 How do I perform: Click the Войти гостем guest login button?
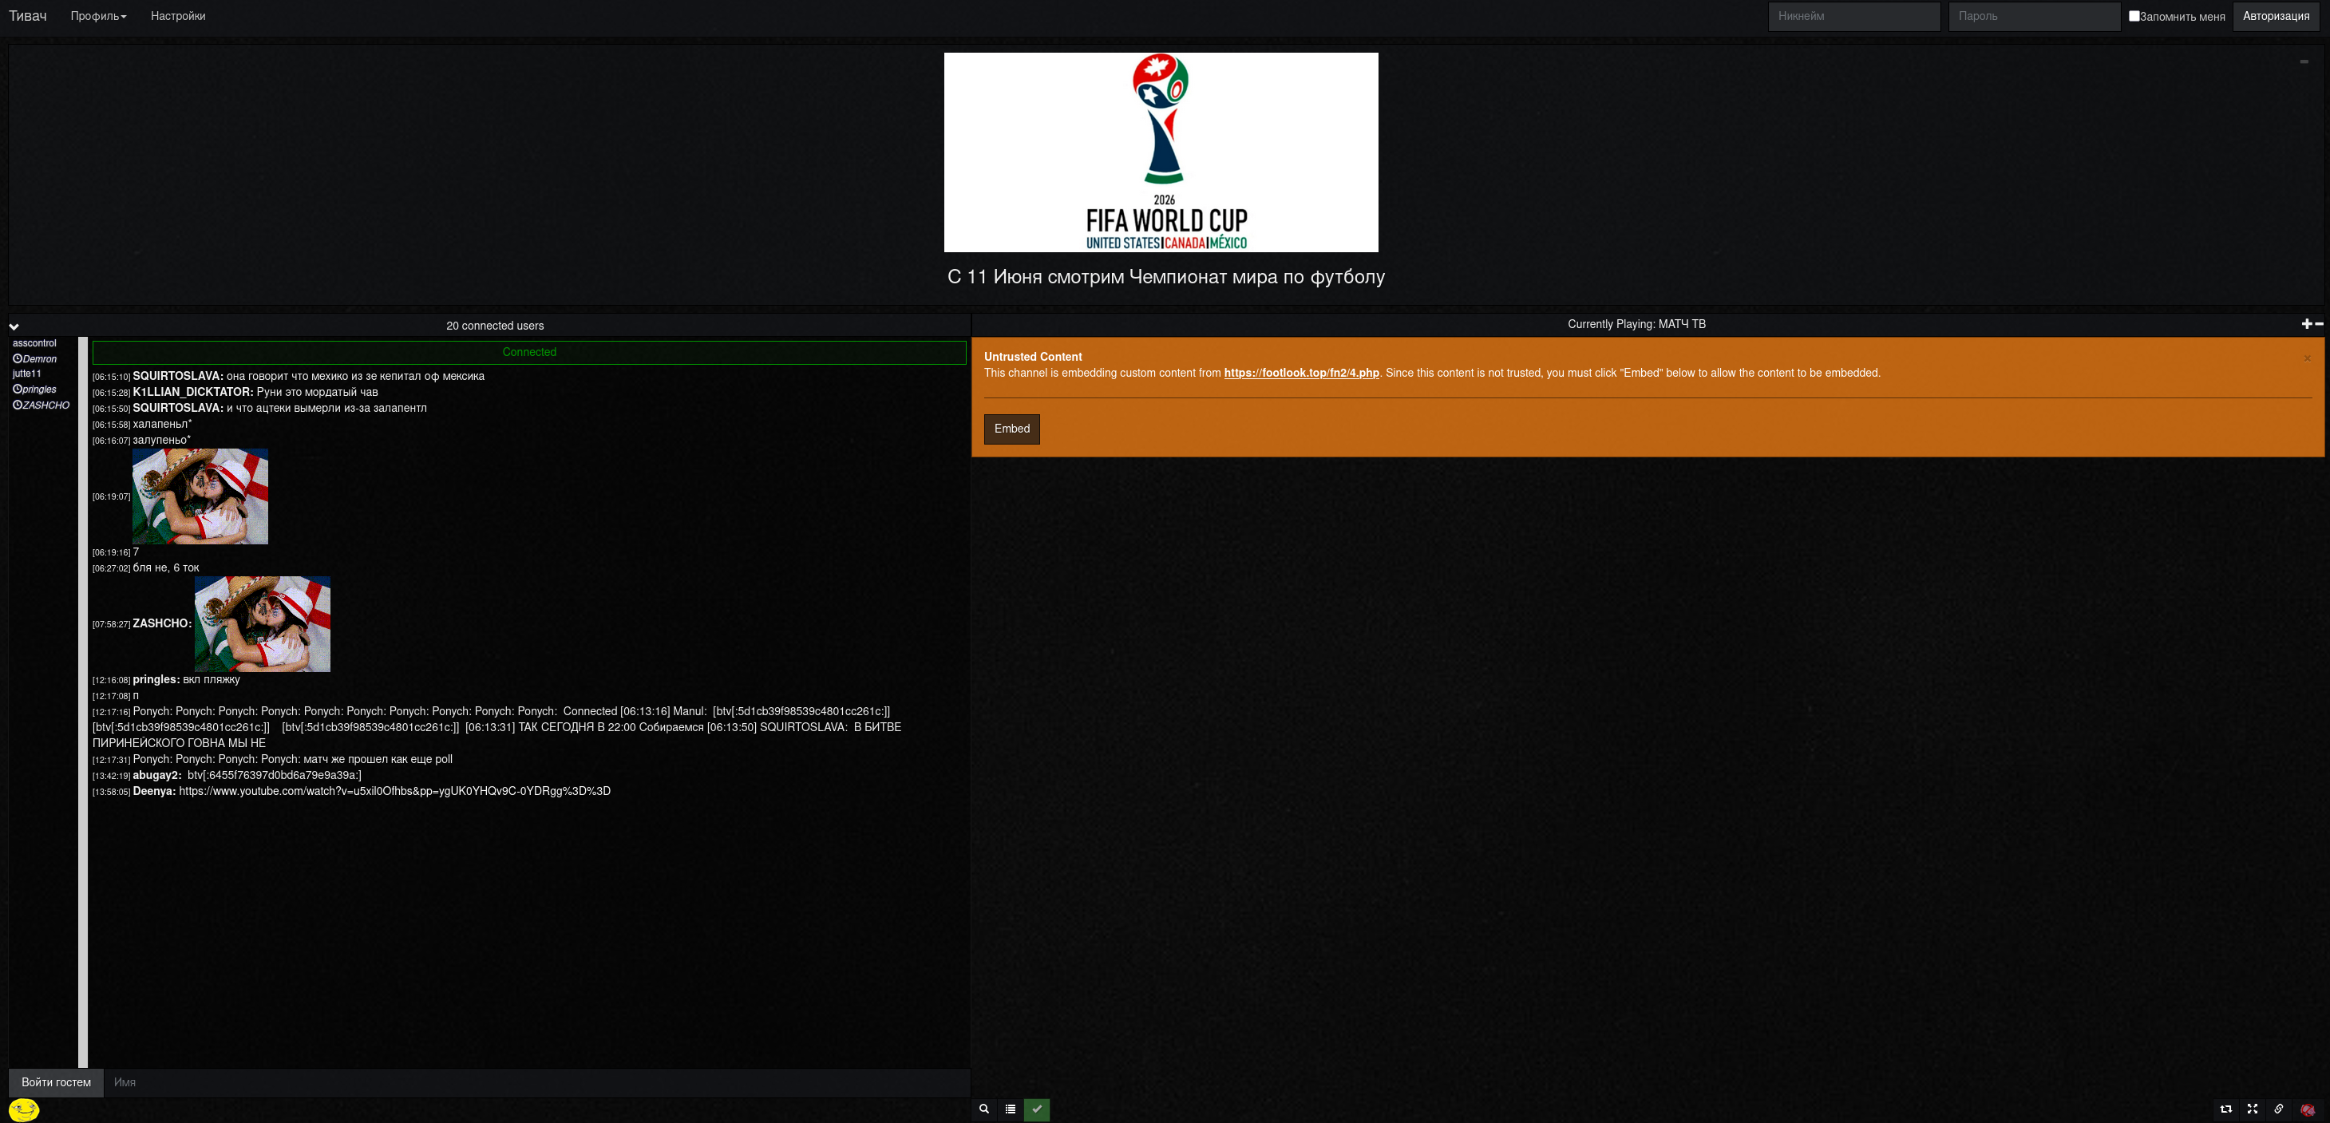click(x=56, y=1082)
